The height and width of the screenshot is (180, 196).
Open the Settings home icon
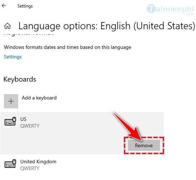(x=7, y=26)
